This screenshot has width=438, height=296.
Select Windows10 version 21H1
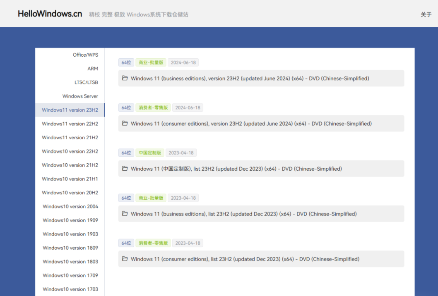70,179
